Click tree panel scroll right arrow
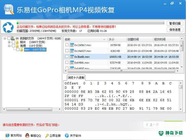The image size is (186, 140). 60,109
